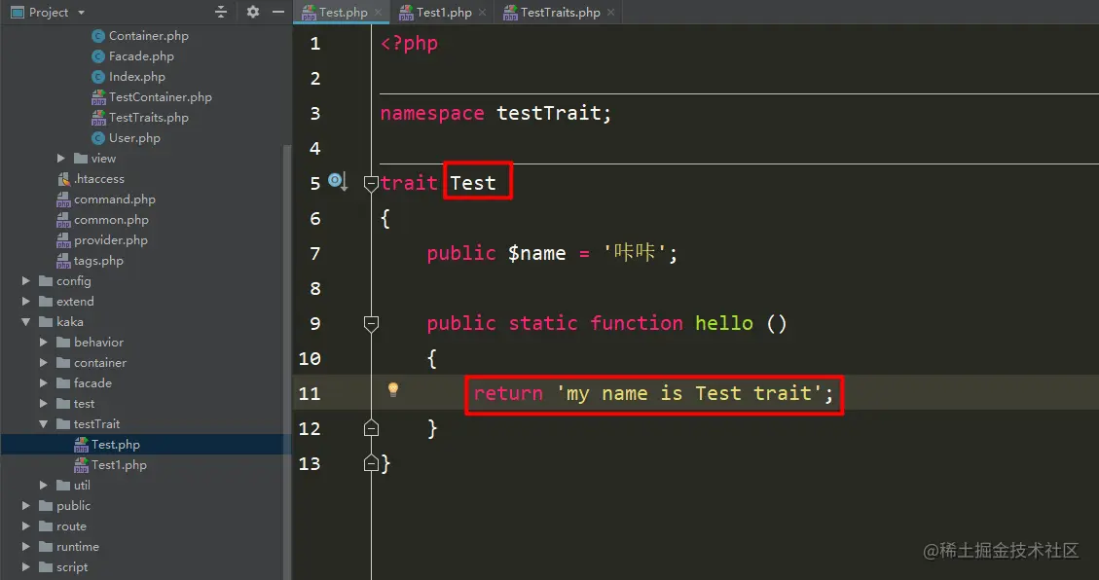Expand the public folder

pos(26,506)
